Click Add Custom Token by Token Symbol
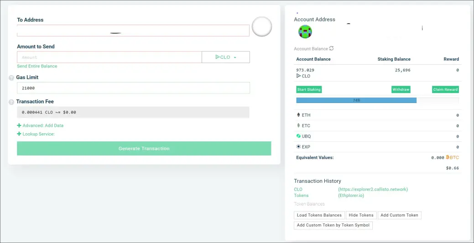The height and width of the screenshot is (243, 474). click(333, 225)
